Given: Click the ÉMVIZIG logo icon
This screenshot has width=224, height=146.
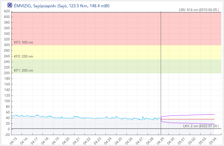Looking at the screenshot, I should (x=10, y=5).
